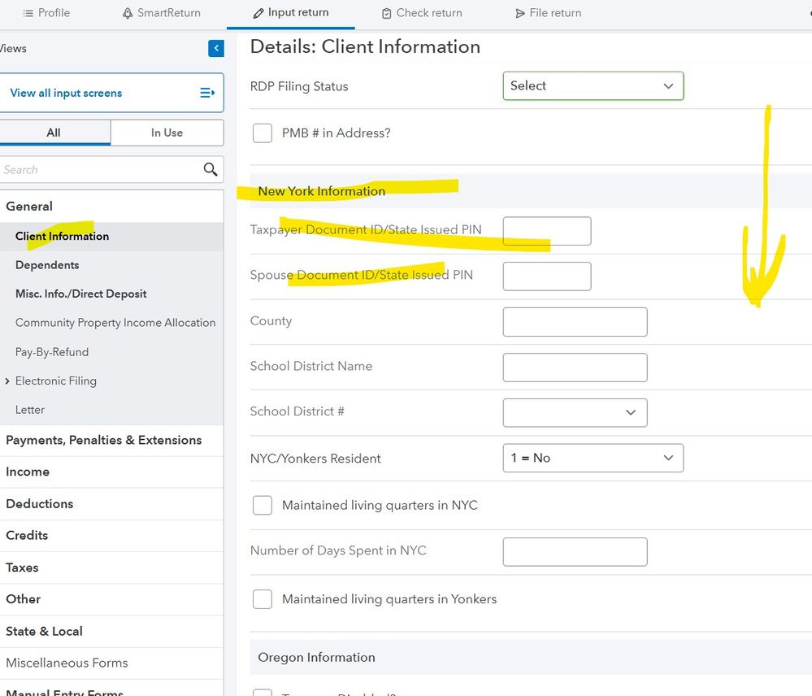This screenshot has height=696, width=812.
Task: Click the County input field
Action: point(575,322)
